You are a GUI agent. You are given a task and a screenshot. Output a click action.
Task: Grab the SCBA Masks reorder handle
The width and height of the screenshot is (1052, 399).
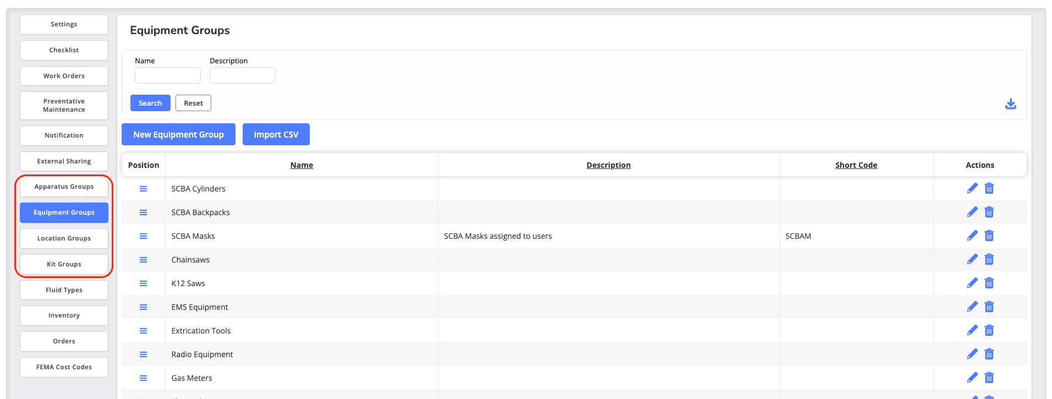[143, 236]
